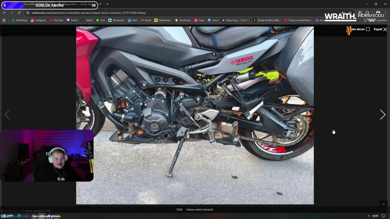
Task: Open the Kürşat Karakılıç TikTok bookmark
Action: coord(267,20)
